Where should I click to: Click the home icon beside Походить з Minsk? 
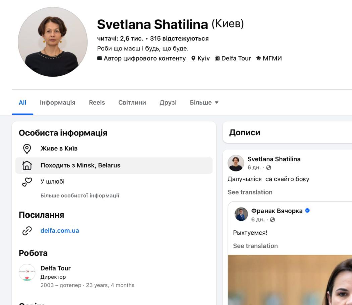click(x=27, y=165)
